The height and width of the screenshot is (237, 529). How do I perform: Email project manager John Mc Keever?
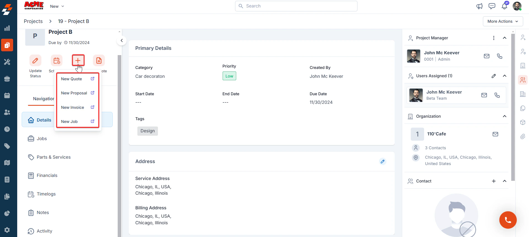(487, 56)
